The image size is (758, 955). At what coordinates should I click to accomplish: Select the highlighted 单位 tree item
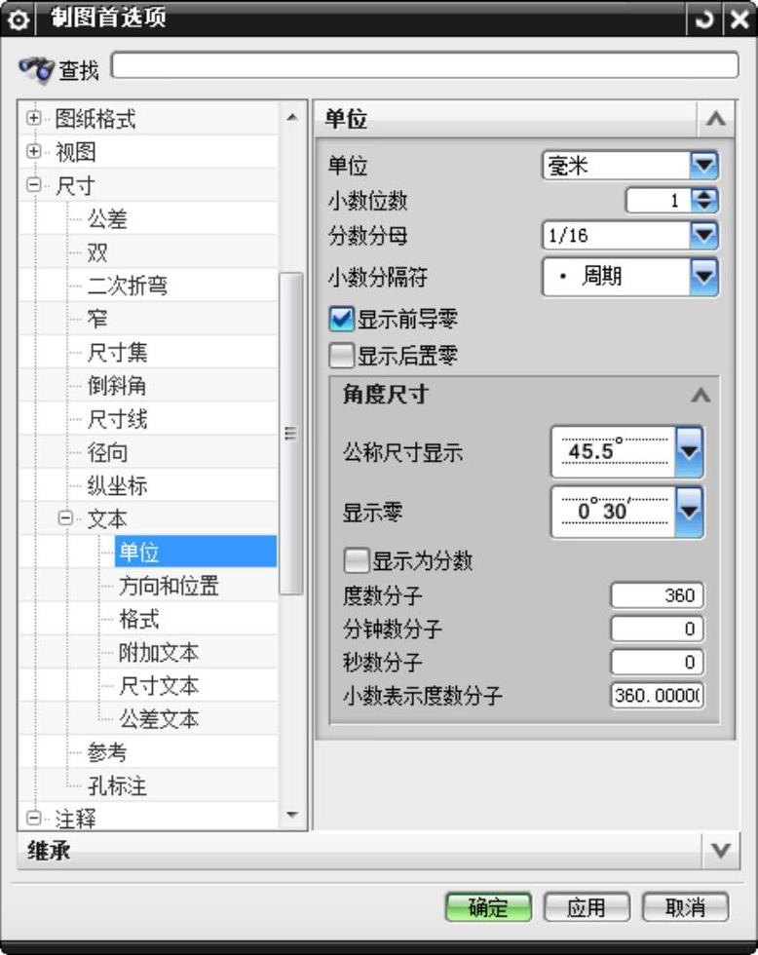coord(196,552)
